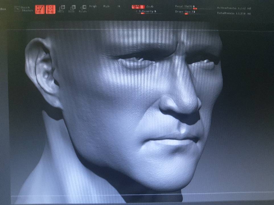Toggle Zsub sculpting mode
The height and width of the screenshot is (205, 274).
pyautogui.click(x=150, y=7)
